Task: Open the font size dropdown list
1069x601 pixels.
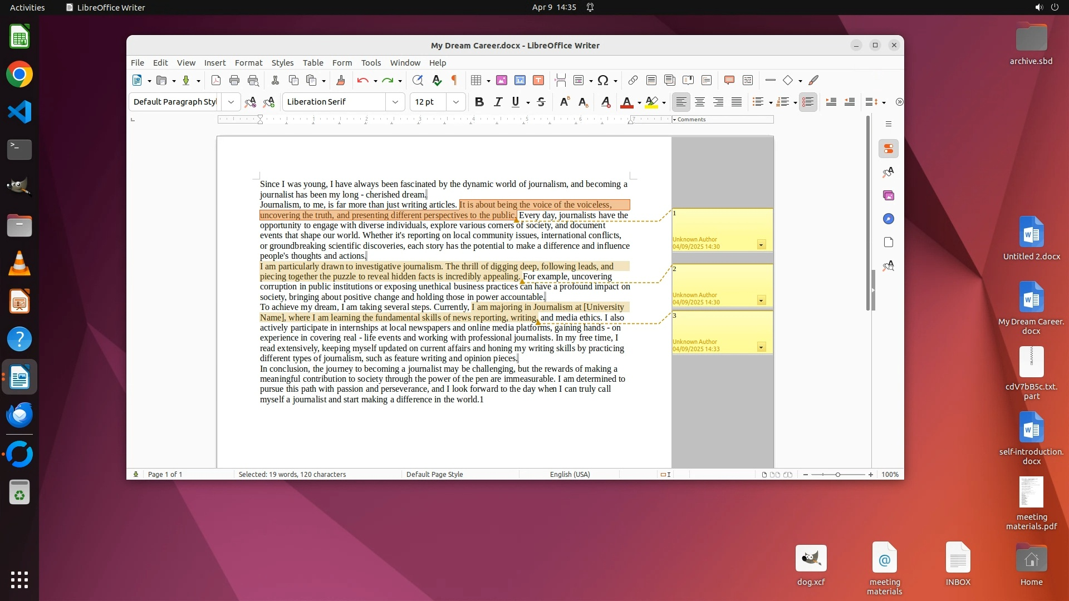Action: pos(456,102)
